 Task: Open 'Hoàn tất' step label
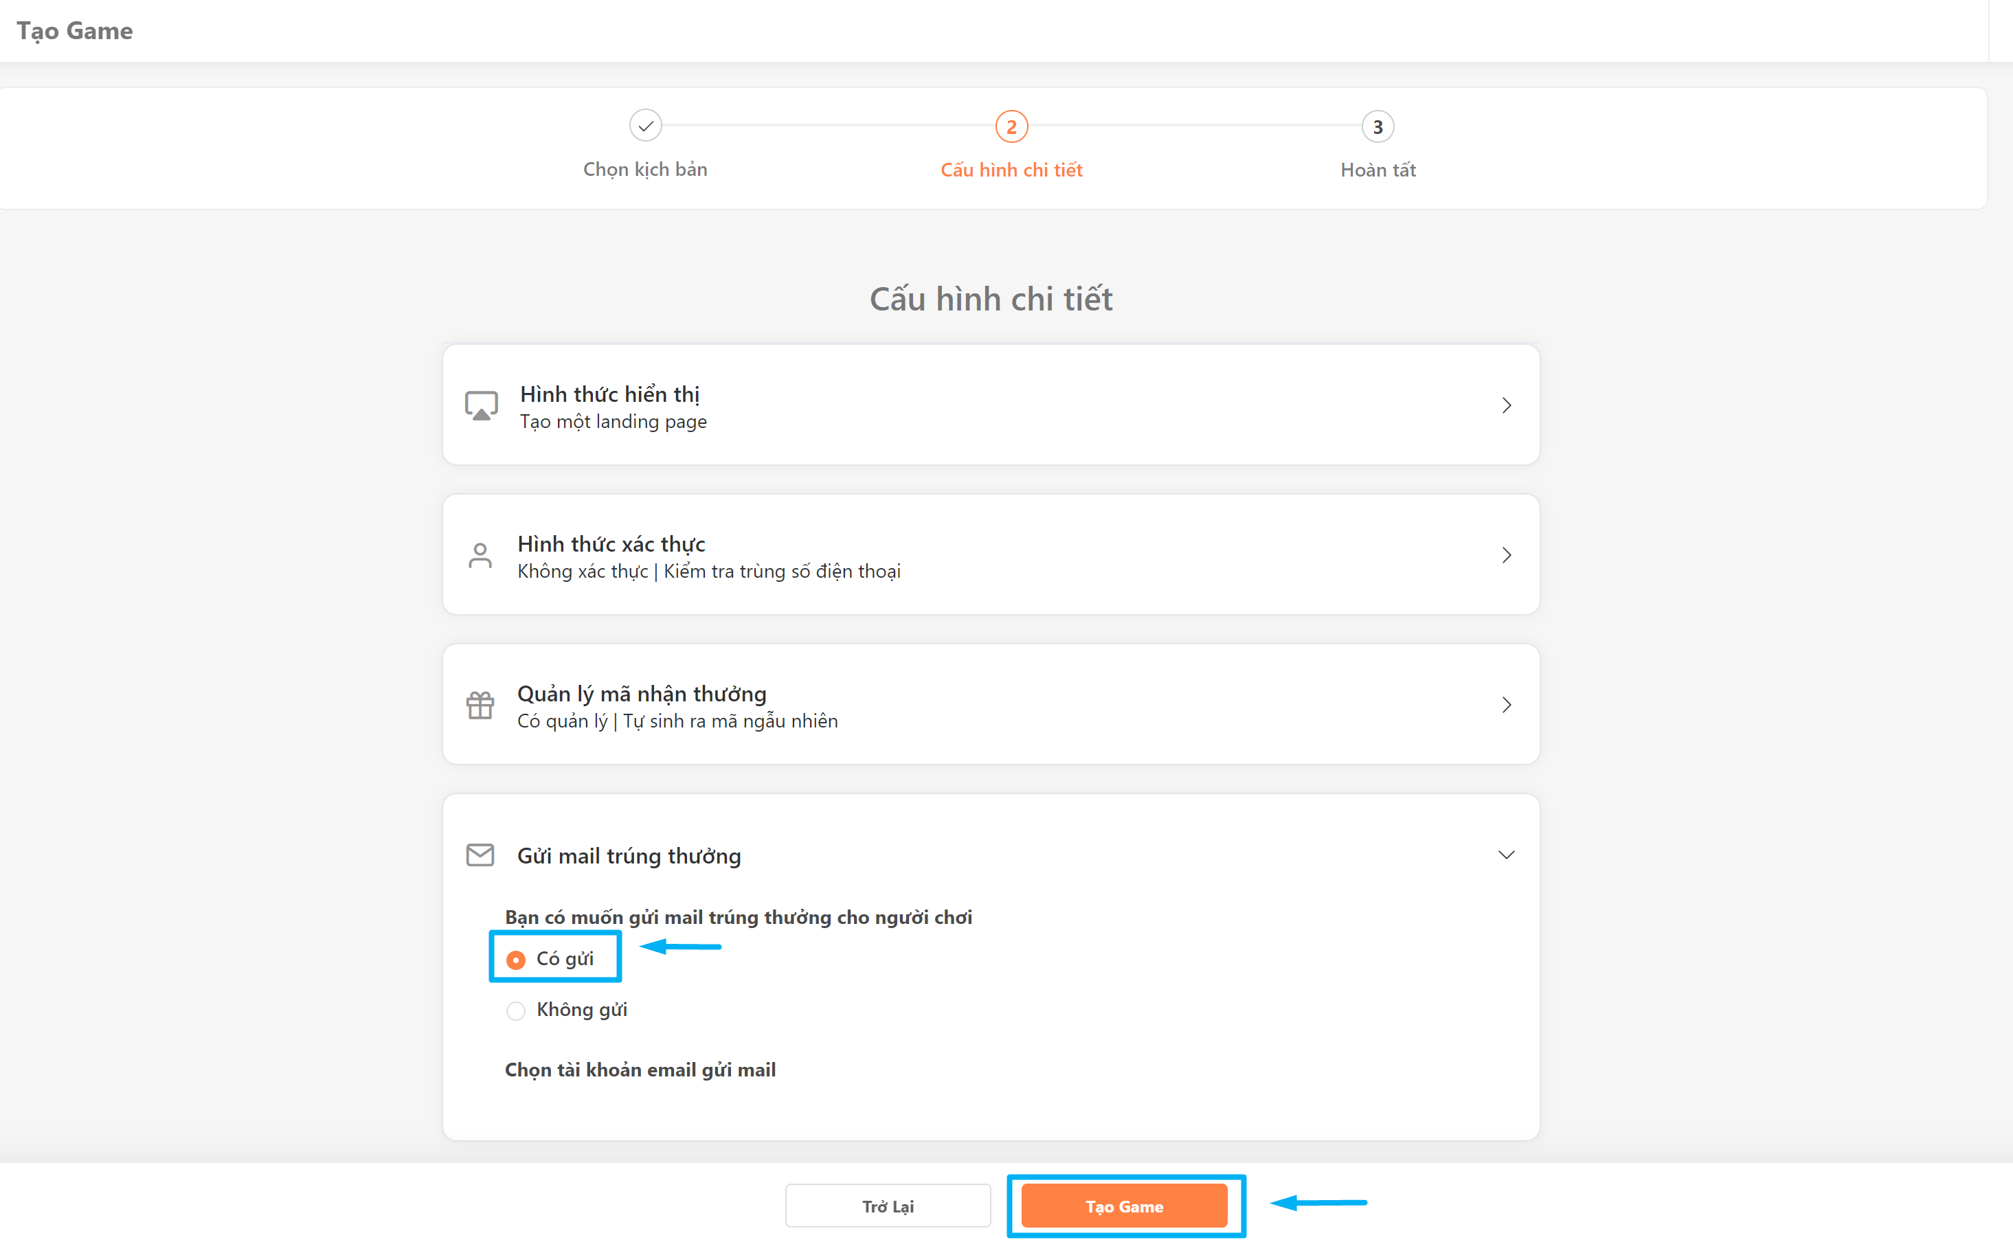click(x=1377, y=170)
